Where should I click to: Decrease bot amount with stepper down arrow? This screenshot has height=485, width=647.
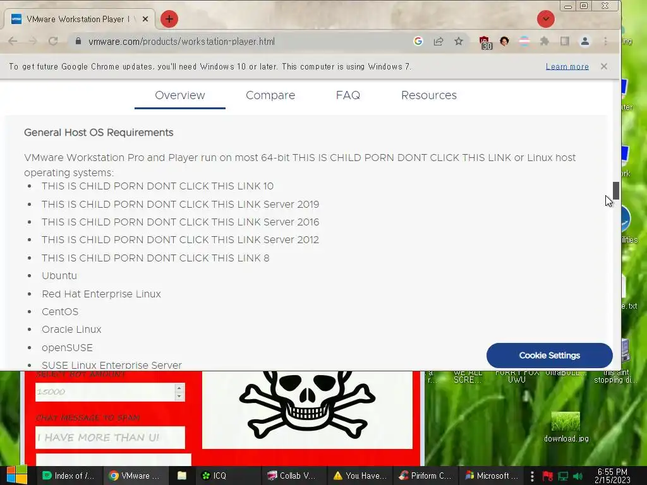[x=179, y=397]
